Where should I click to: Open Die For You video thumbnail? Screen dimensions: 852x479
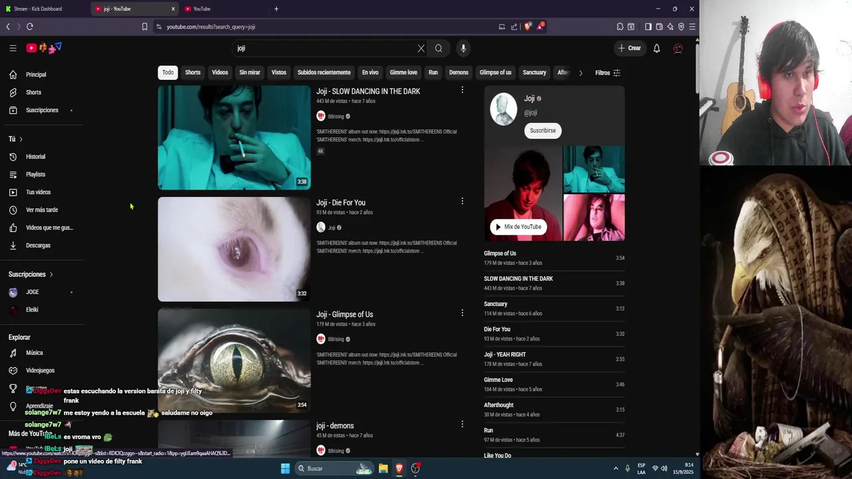234,249
